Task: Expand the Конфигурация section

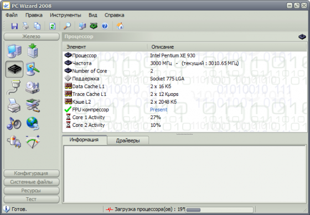Action: pos(32,173)
